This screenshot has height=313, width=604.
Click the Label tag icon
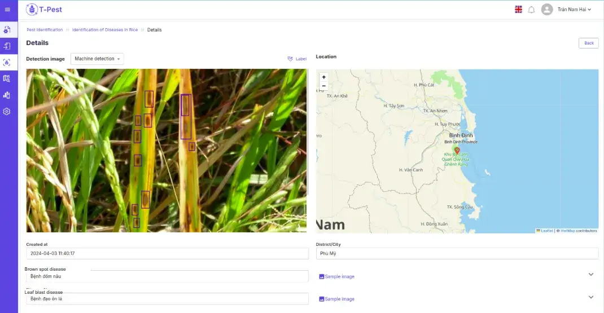pos(290,59)
